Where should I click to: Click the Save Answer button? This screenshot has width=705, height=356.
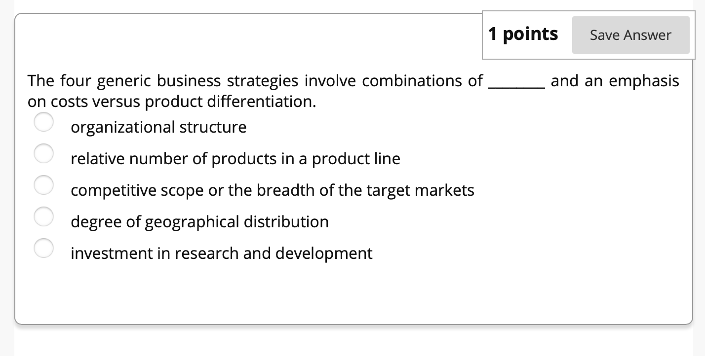click(630, 35)
